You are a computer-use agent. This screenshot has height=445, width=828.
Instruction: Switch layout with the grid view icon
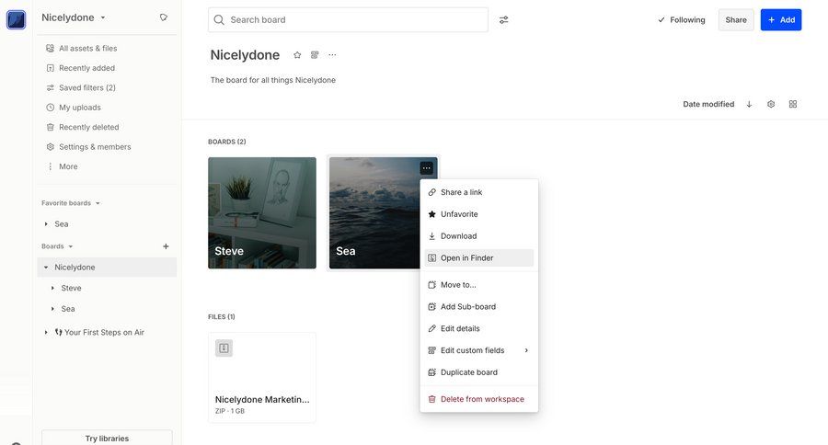point(793,104)
